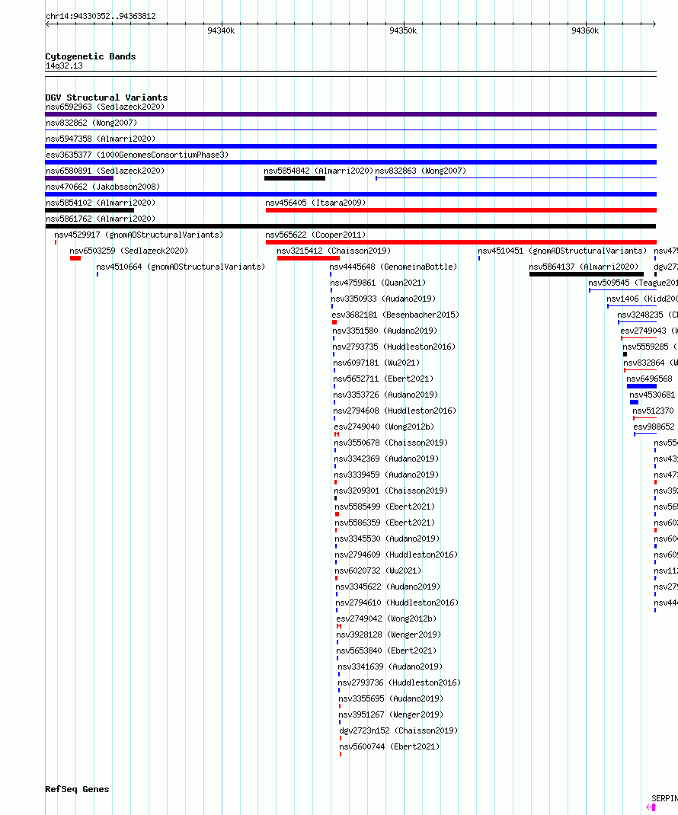Select esv2749042 (Wong2012b) label
Screen dimensions: 678x815
click(x=386, y=619)
